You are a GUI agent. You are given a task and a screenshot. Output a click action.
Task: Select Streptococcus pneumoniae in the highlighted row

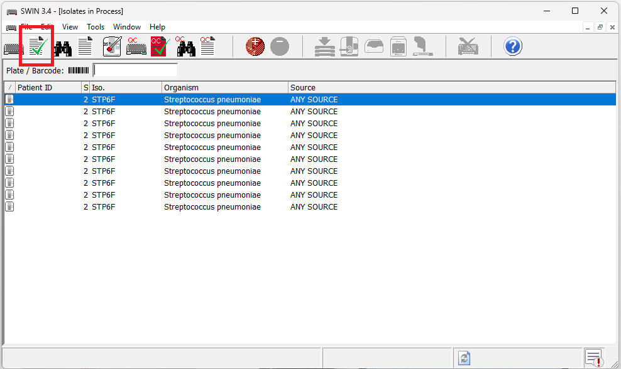[x=212, y=100]
